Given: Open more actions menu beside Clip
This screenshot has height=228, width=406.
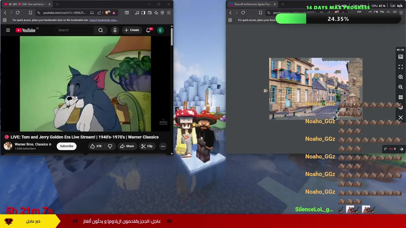Looking at the screenshot, I should point(163,146).
